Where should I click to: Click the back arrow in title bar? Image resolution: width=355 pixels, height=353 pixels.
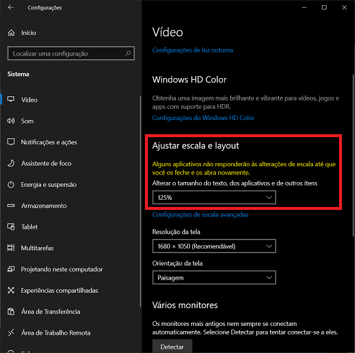click(x=12, y=8)
